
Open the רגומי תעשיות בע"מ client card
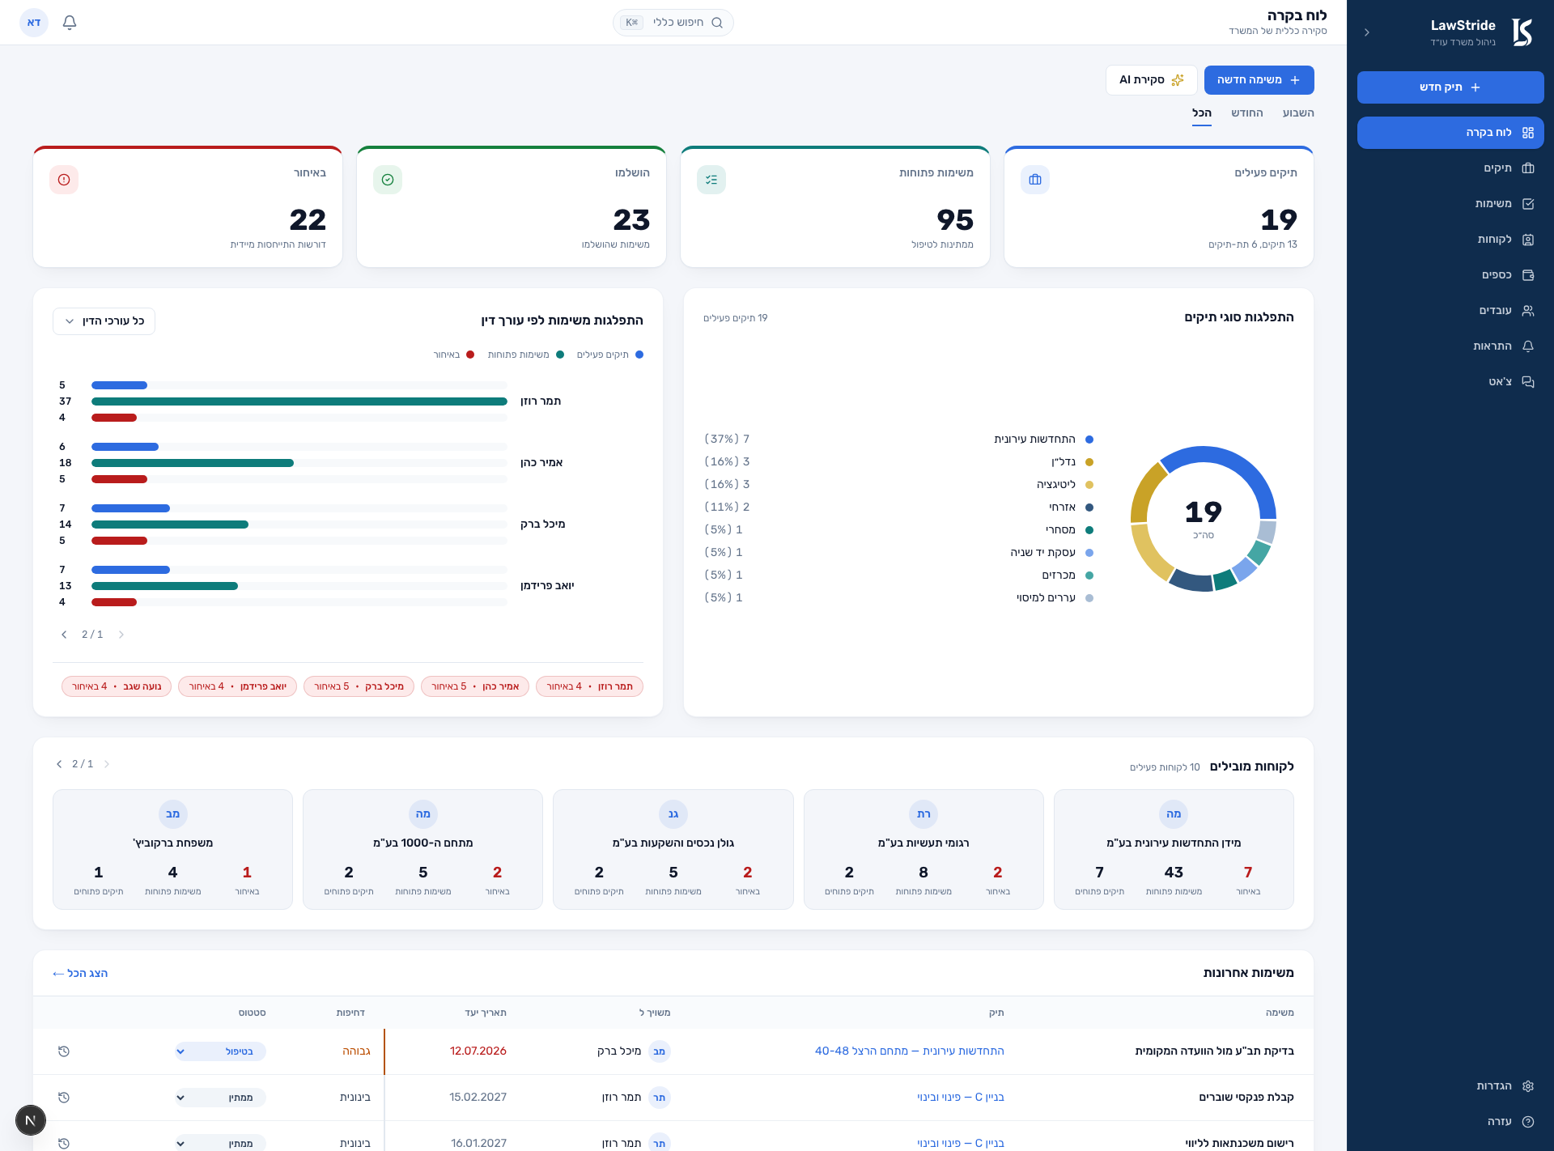[923, 849]
